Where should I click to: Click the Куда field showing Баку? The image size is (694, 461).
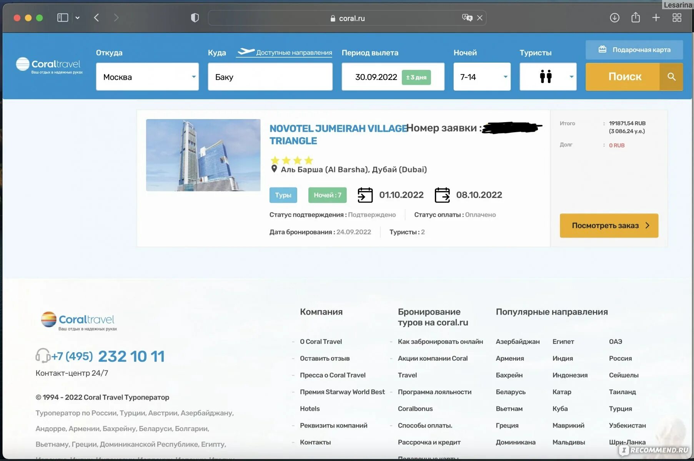(270, 77)
